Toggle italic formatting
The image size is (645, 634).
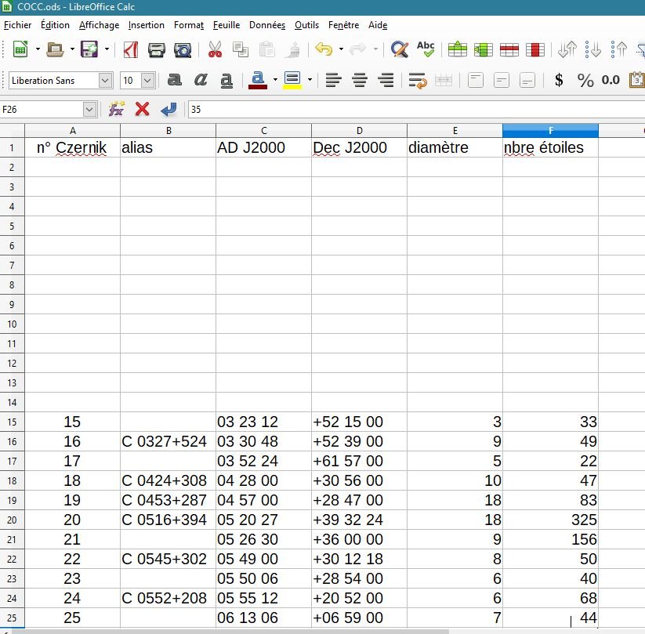(201, 80)
